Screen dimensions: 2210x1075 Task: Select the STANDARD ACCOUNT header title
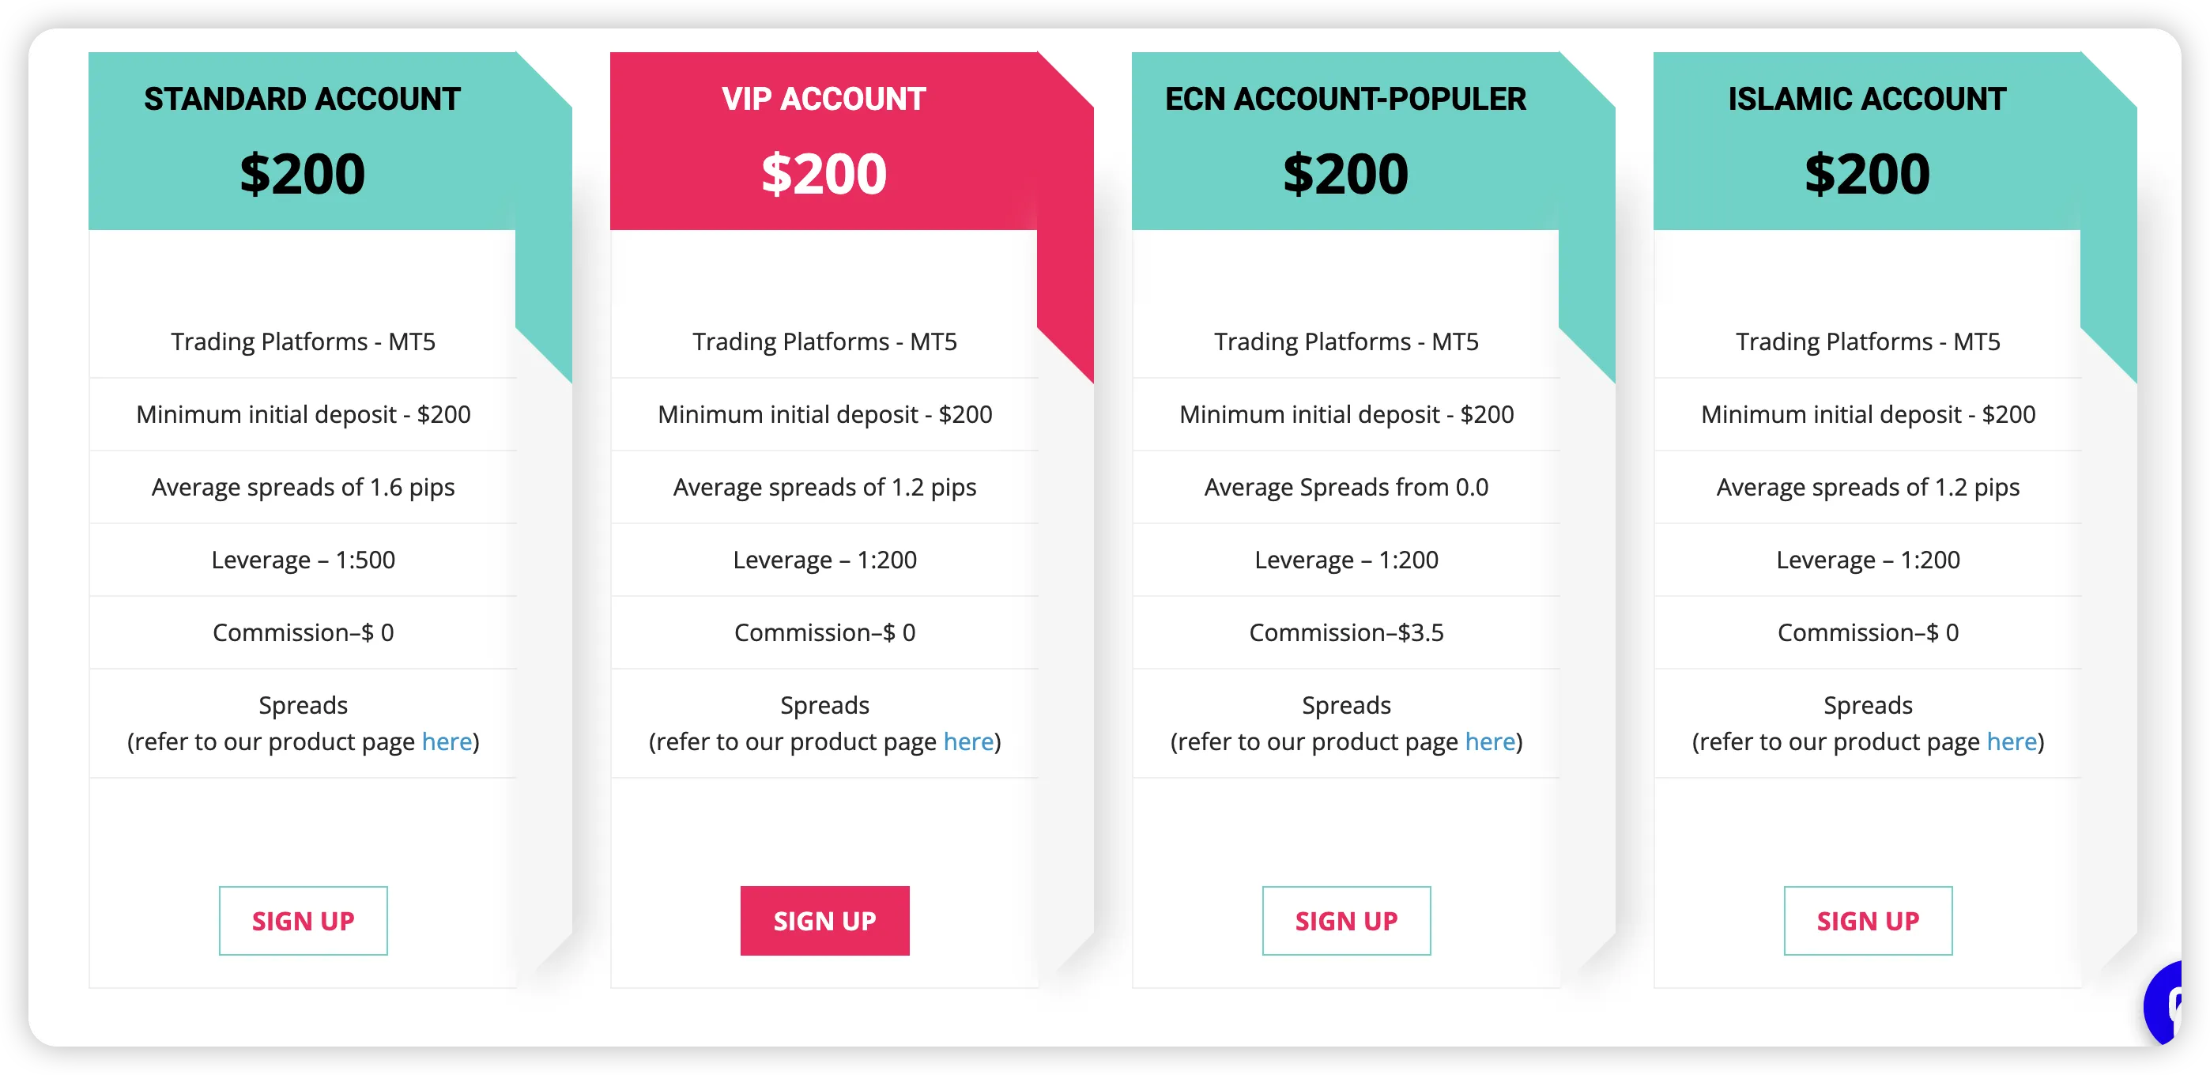coord(302,99)
